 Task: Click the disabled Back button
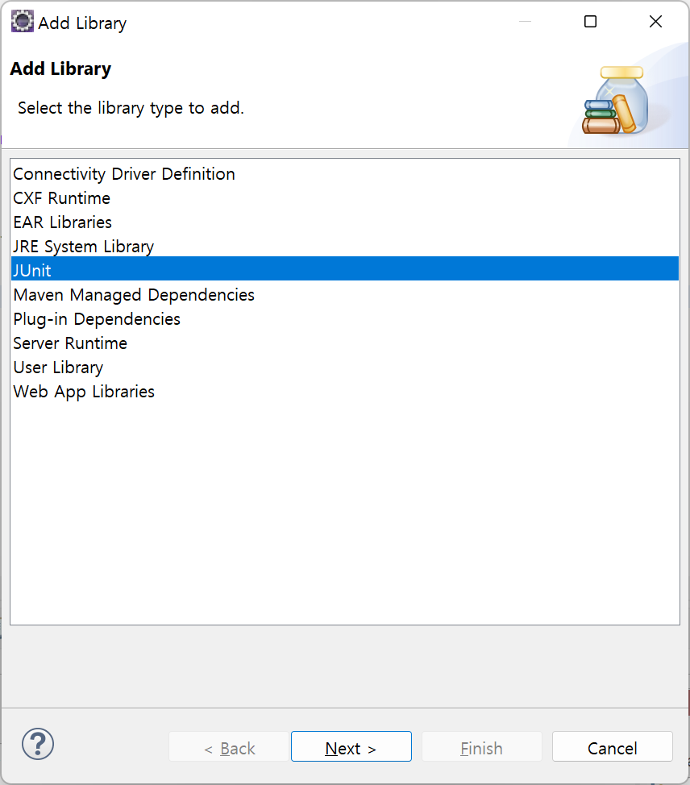229,746
